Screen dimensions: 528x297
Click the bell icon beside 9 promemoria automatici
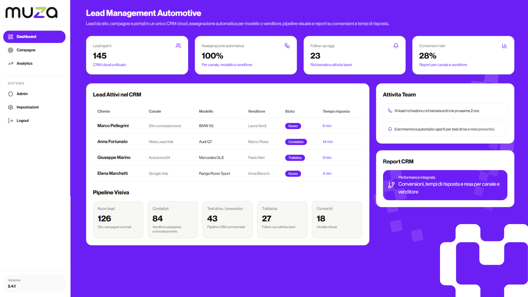coord(390,129)
